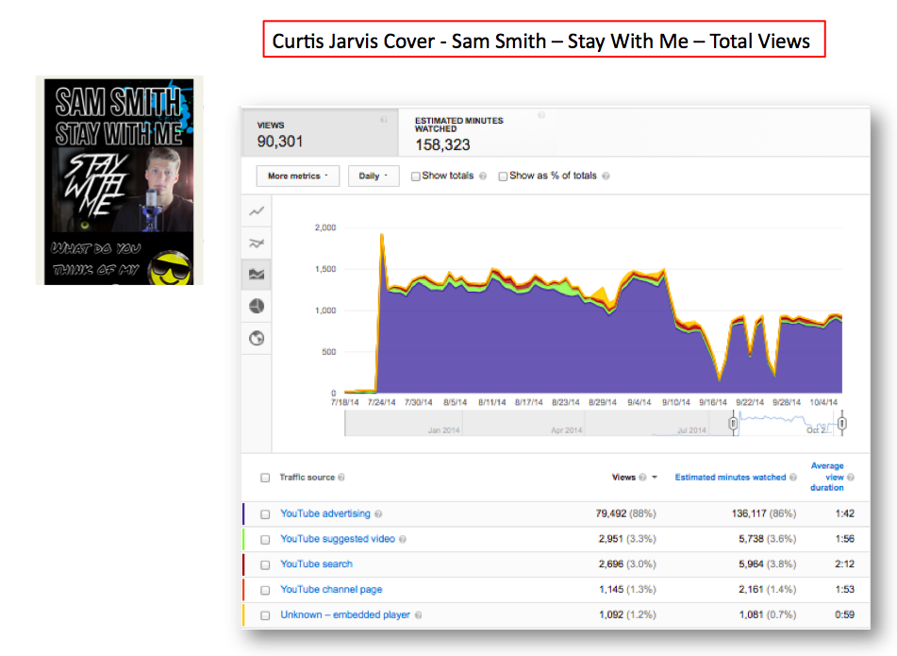Click the 1,092 views value for embedded player

pyautogui.click(x=611, y=614)
